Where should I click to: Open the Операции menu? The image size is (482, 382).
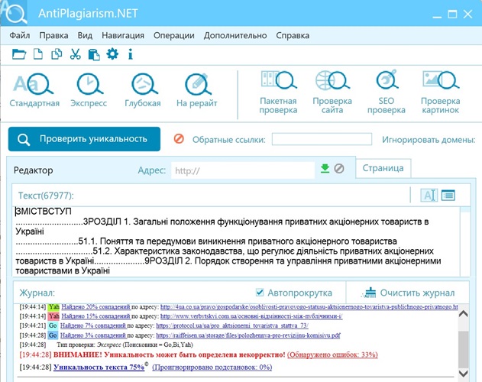coord(174,35)
